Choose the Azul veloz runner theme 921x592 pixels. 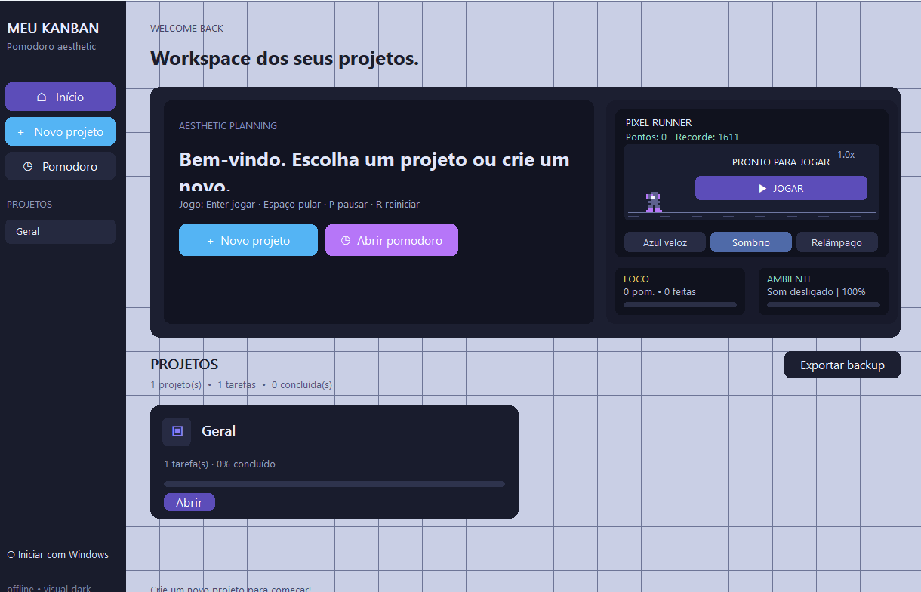tap(665, 242)
